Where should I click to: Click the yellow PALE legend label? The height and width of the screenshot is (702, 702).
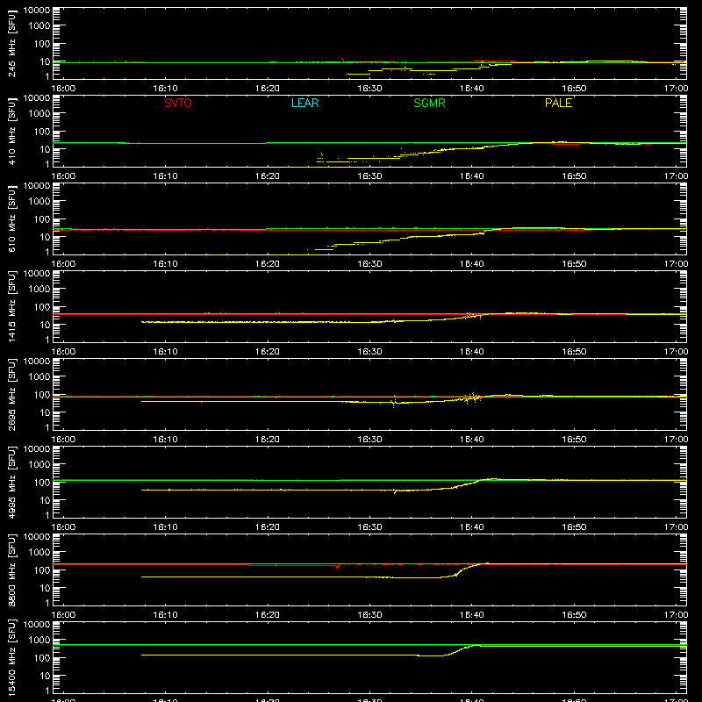pos(558,103)
